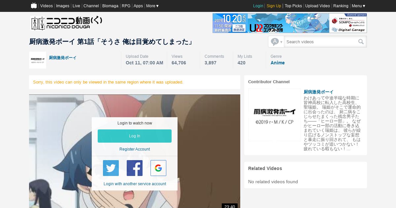
Task: Open Upload Video page
Action: click(x=317, y=6)
